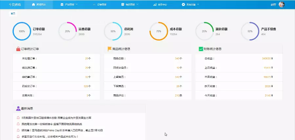Image resolution: width=295 pixels, height=140 pixels.
Task: Click the system settings gear icon
Action: tap(183, 5)
